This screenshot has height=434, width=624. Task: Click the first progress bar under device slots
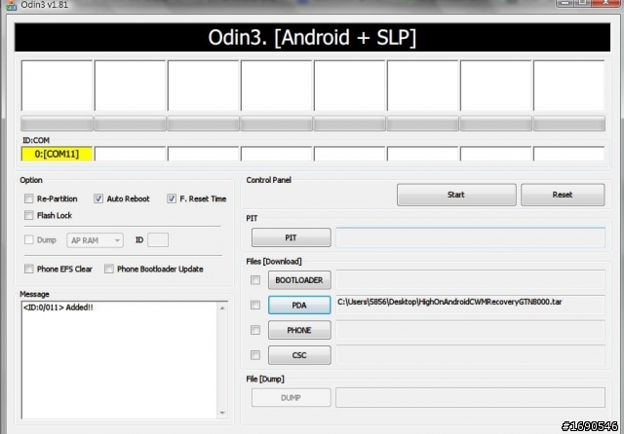tap(57, 124)
